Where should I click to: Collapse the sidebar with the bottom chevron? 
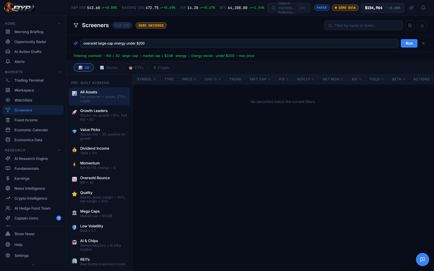point(33,265)
